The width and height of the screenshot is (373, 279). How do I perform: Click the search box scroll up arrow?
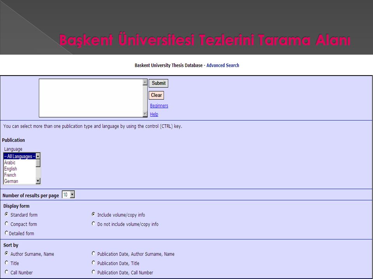[145, 82]
